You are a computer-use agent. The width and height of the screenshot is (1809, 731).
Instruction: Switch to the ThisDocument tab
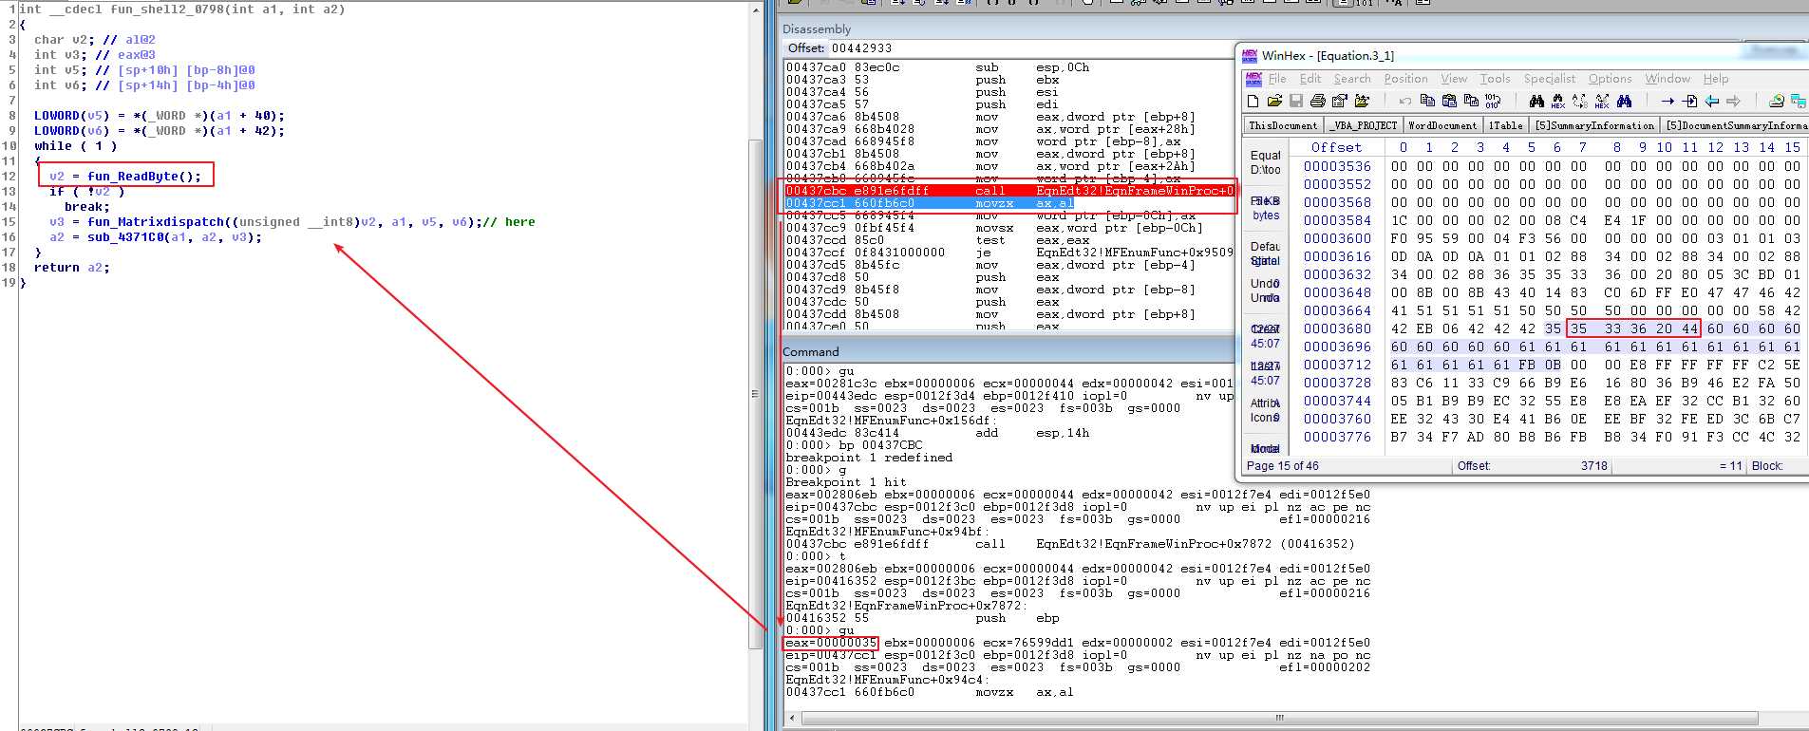point(1283,125)
